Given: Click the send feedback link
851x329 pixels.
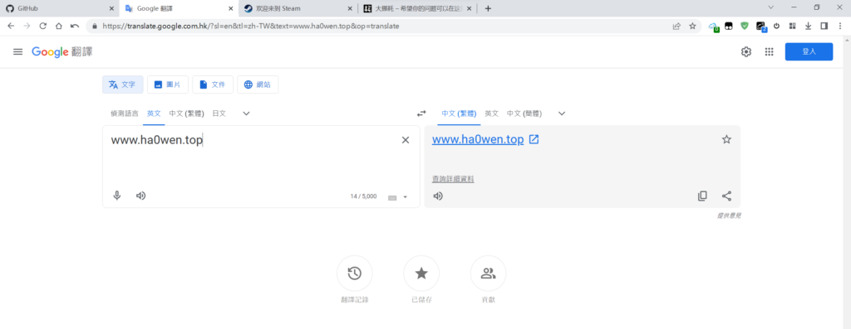Looking at the screenshot, I should coord(729,215).
